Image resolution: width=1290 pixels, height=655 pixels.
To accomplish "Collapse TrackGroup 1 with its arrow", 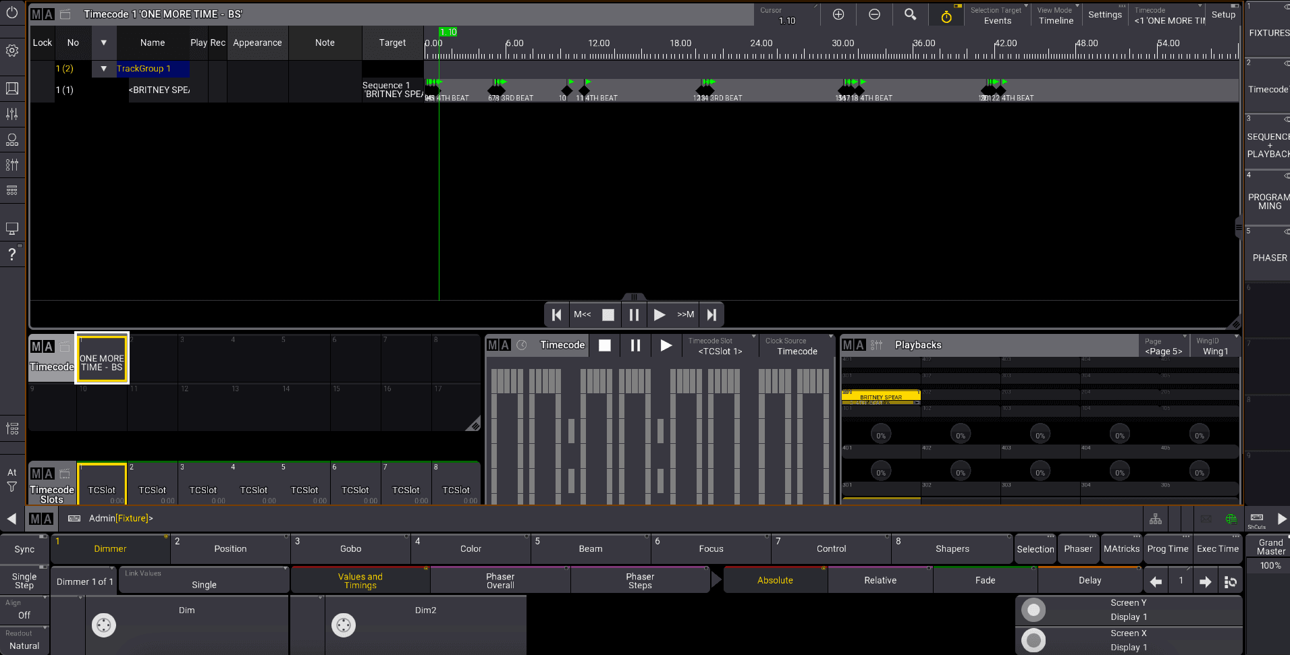I will point(103,69).
